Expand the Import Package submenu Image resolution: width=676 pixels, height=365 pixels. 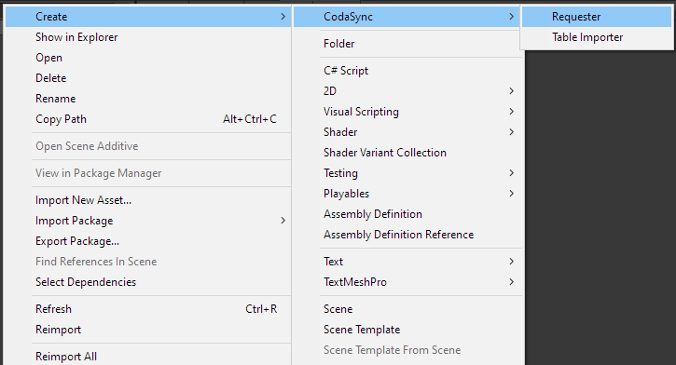point(148,221)
